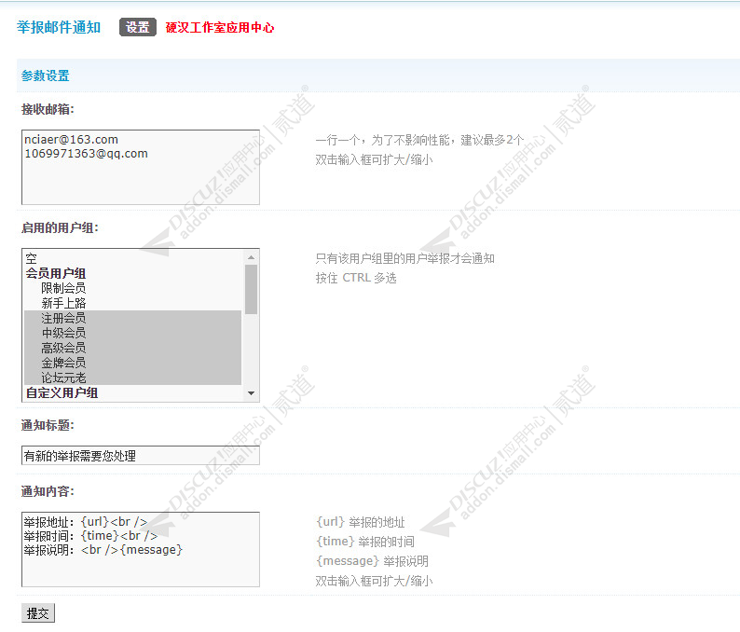Select 高级会员 in user group list
Screen dimensions: 740x632
[132, 348]
